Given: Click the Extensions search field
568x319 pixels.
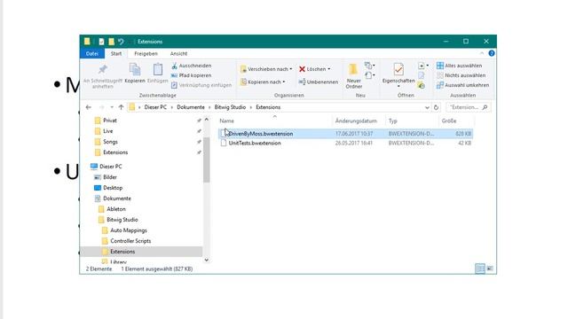Looking at the screenshot, I should pyautogui.click(x=469, y=107).
